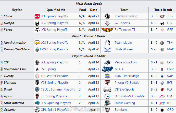Open DetonatioN FocusMe team link
176x113 pixels.
coord(130,96)
